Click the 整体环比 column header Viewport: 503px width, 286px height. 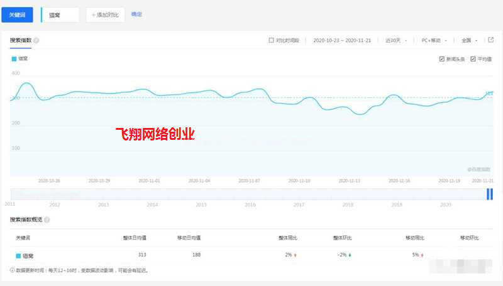342,238
